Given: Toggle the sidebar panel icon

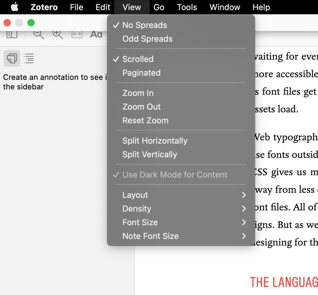Looking at the screenshot, I should [12, 34].
